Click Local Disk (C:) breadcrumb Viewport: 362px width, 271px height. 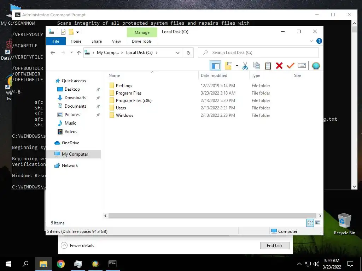coord(139,53)
